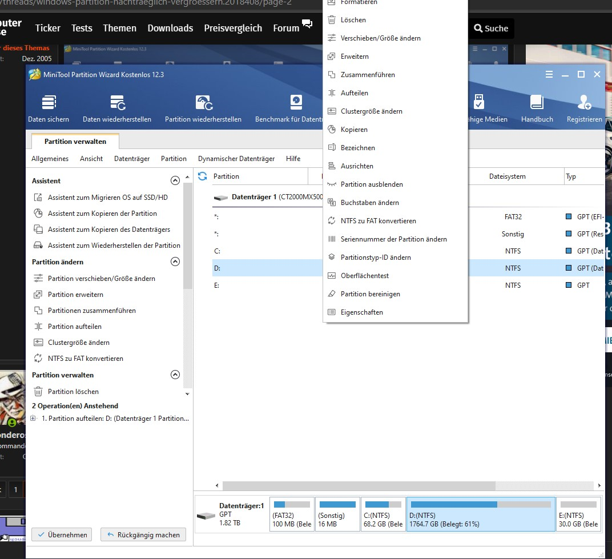Click the Registrieren icon
This screenshot has width=612, height=559.
pos(584,102)
